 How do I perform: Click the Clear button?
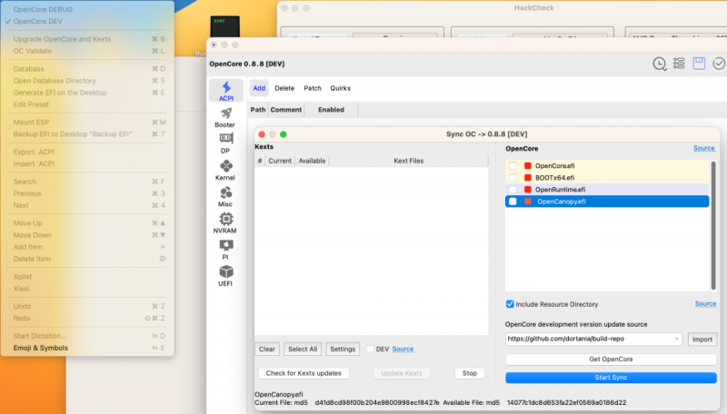click(x=267, y=350)
